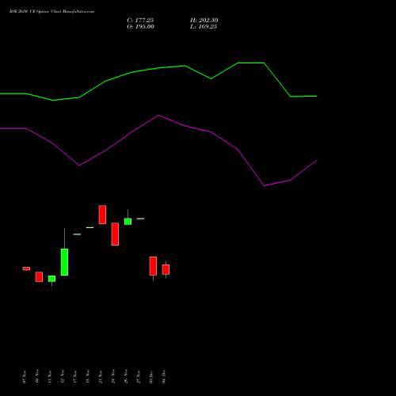This screenshot has width=396, height=396.
Task: Click the opening price value O: 195.00
Action: click(140, 27)
